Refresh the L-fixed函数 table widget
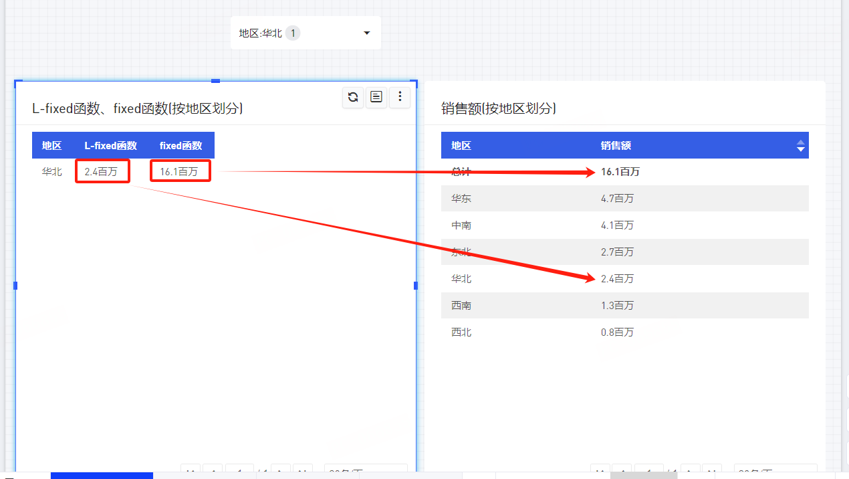 click(x=353, y=97)
